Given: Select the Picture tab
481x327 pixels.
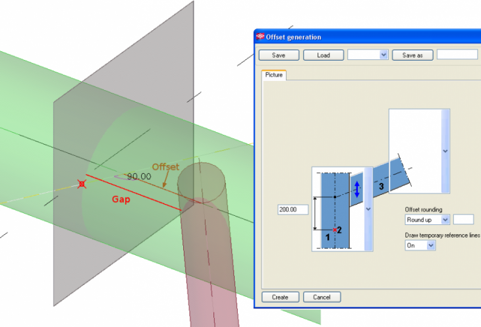Looking at the screenshot, I should tap(274, 75).
